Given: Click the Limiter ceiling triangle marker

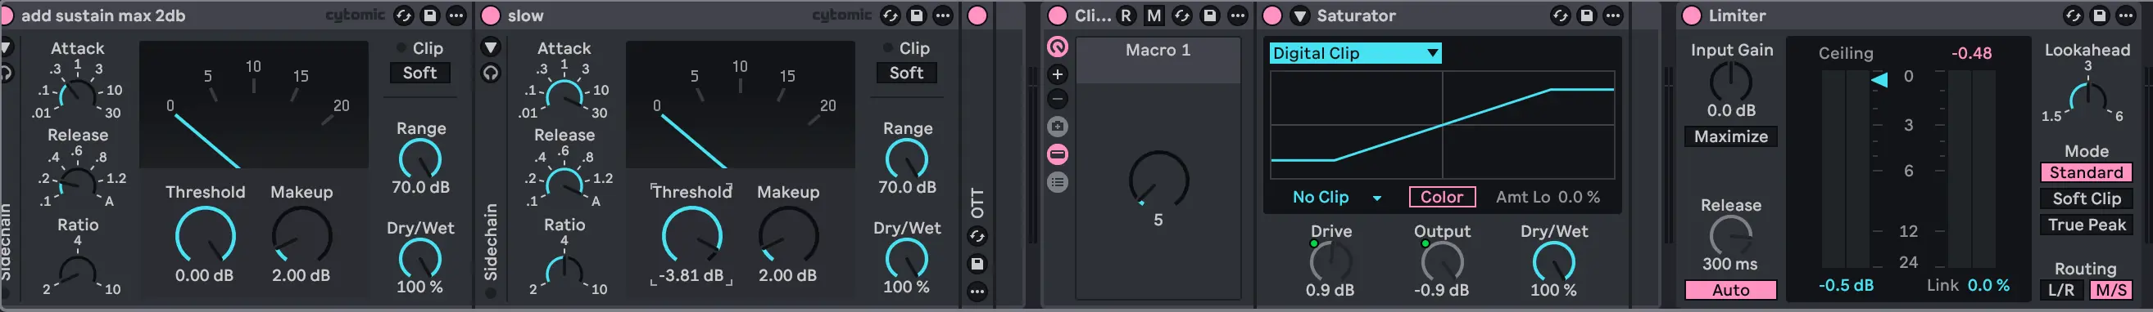Looking at the screenshot, I should coord(1879,79).
